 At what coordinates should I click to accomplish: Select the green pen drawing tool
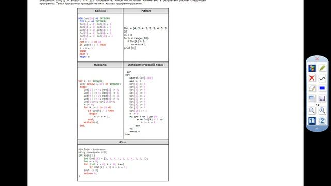point(322,68)
